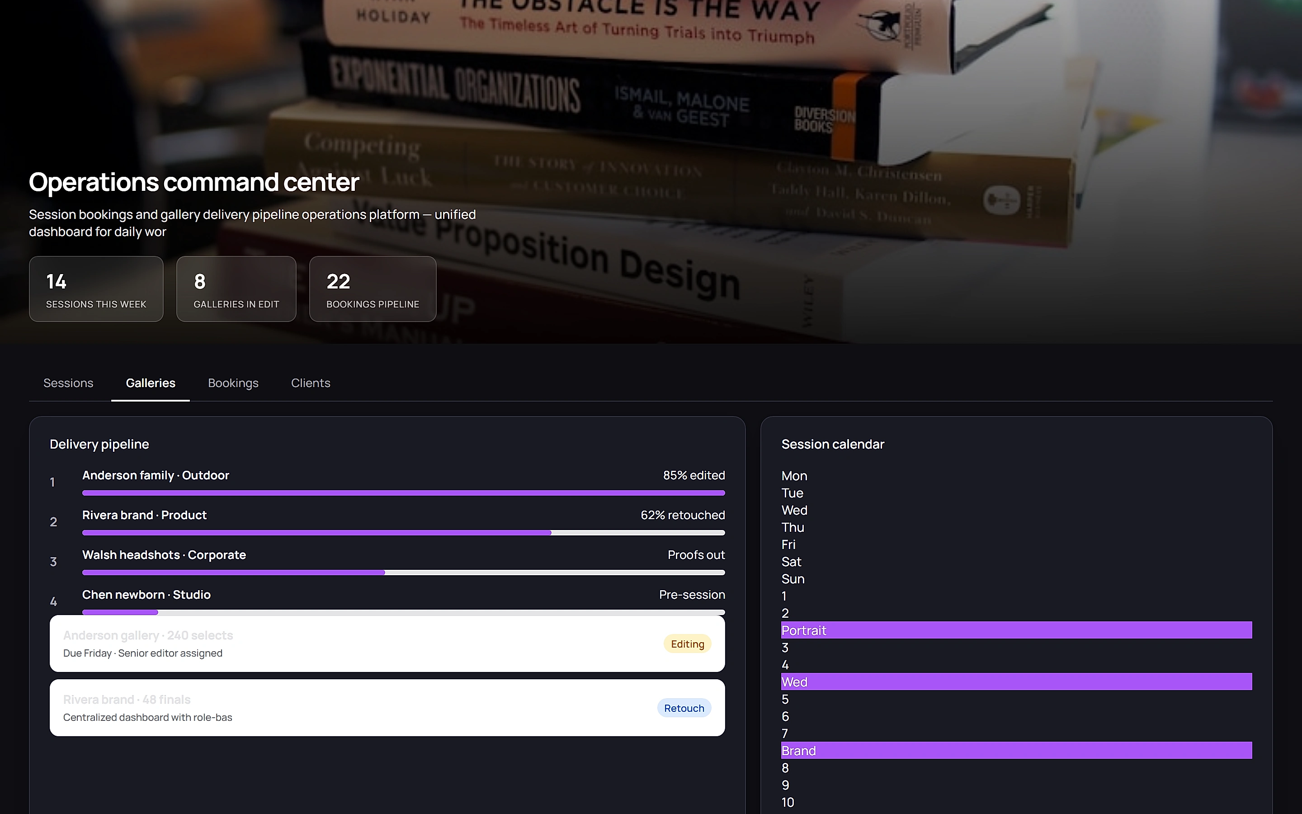This screenshot has height=814, width=1302.
Task: Click the 'Tue' calendar day label
Action: tap(792, 493)
